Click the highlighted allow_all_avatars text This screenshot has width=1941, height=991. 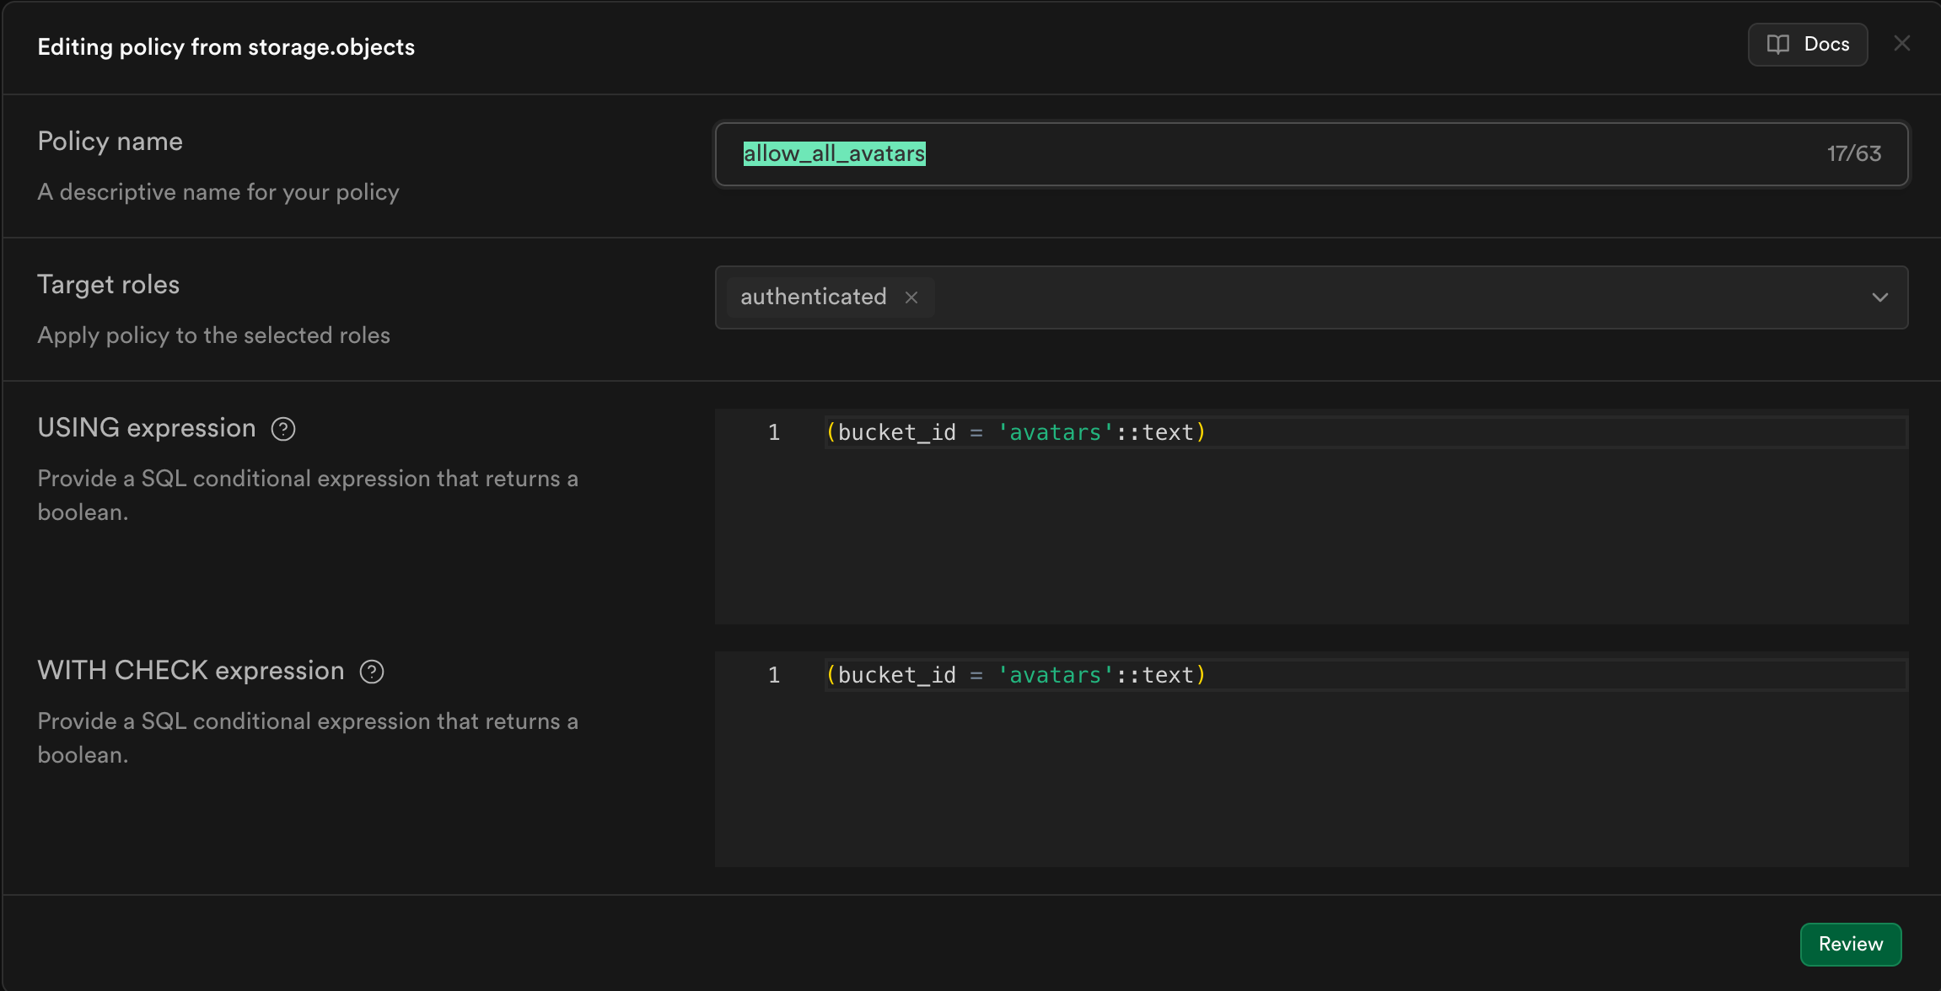pyautogui.click(x=834, y=154)
